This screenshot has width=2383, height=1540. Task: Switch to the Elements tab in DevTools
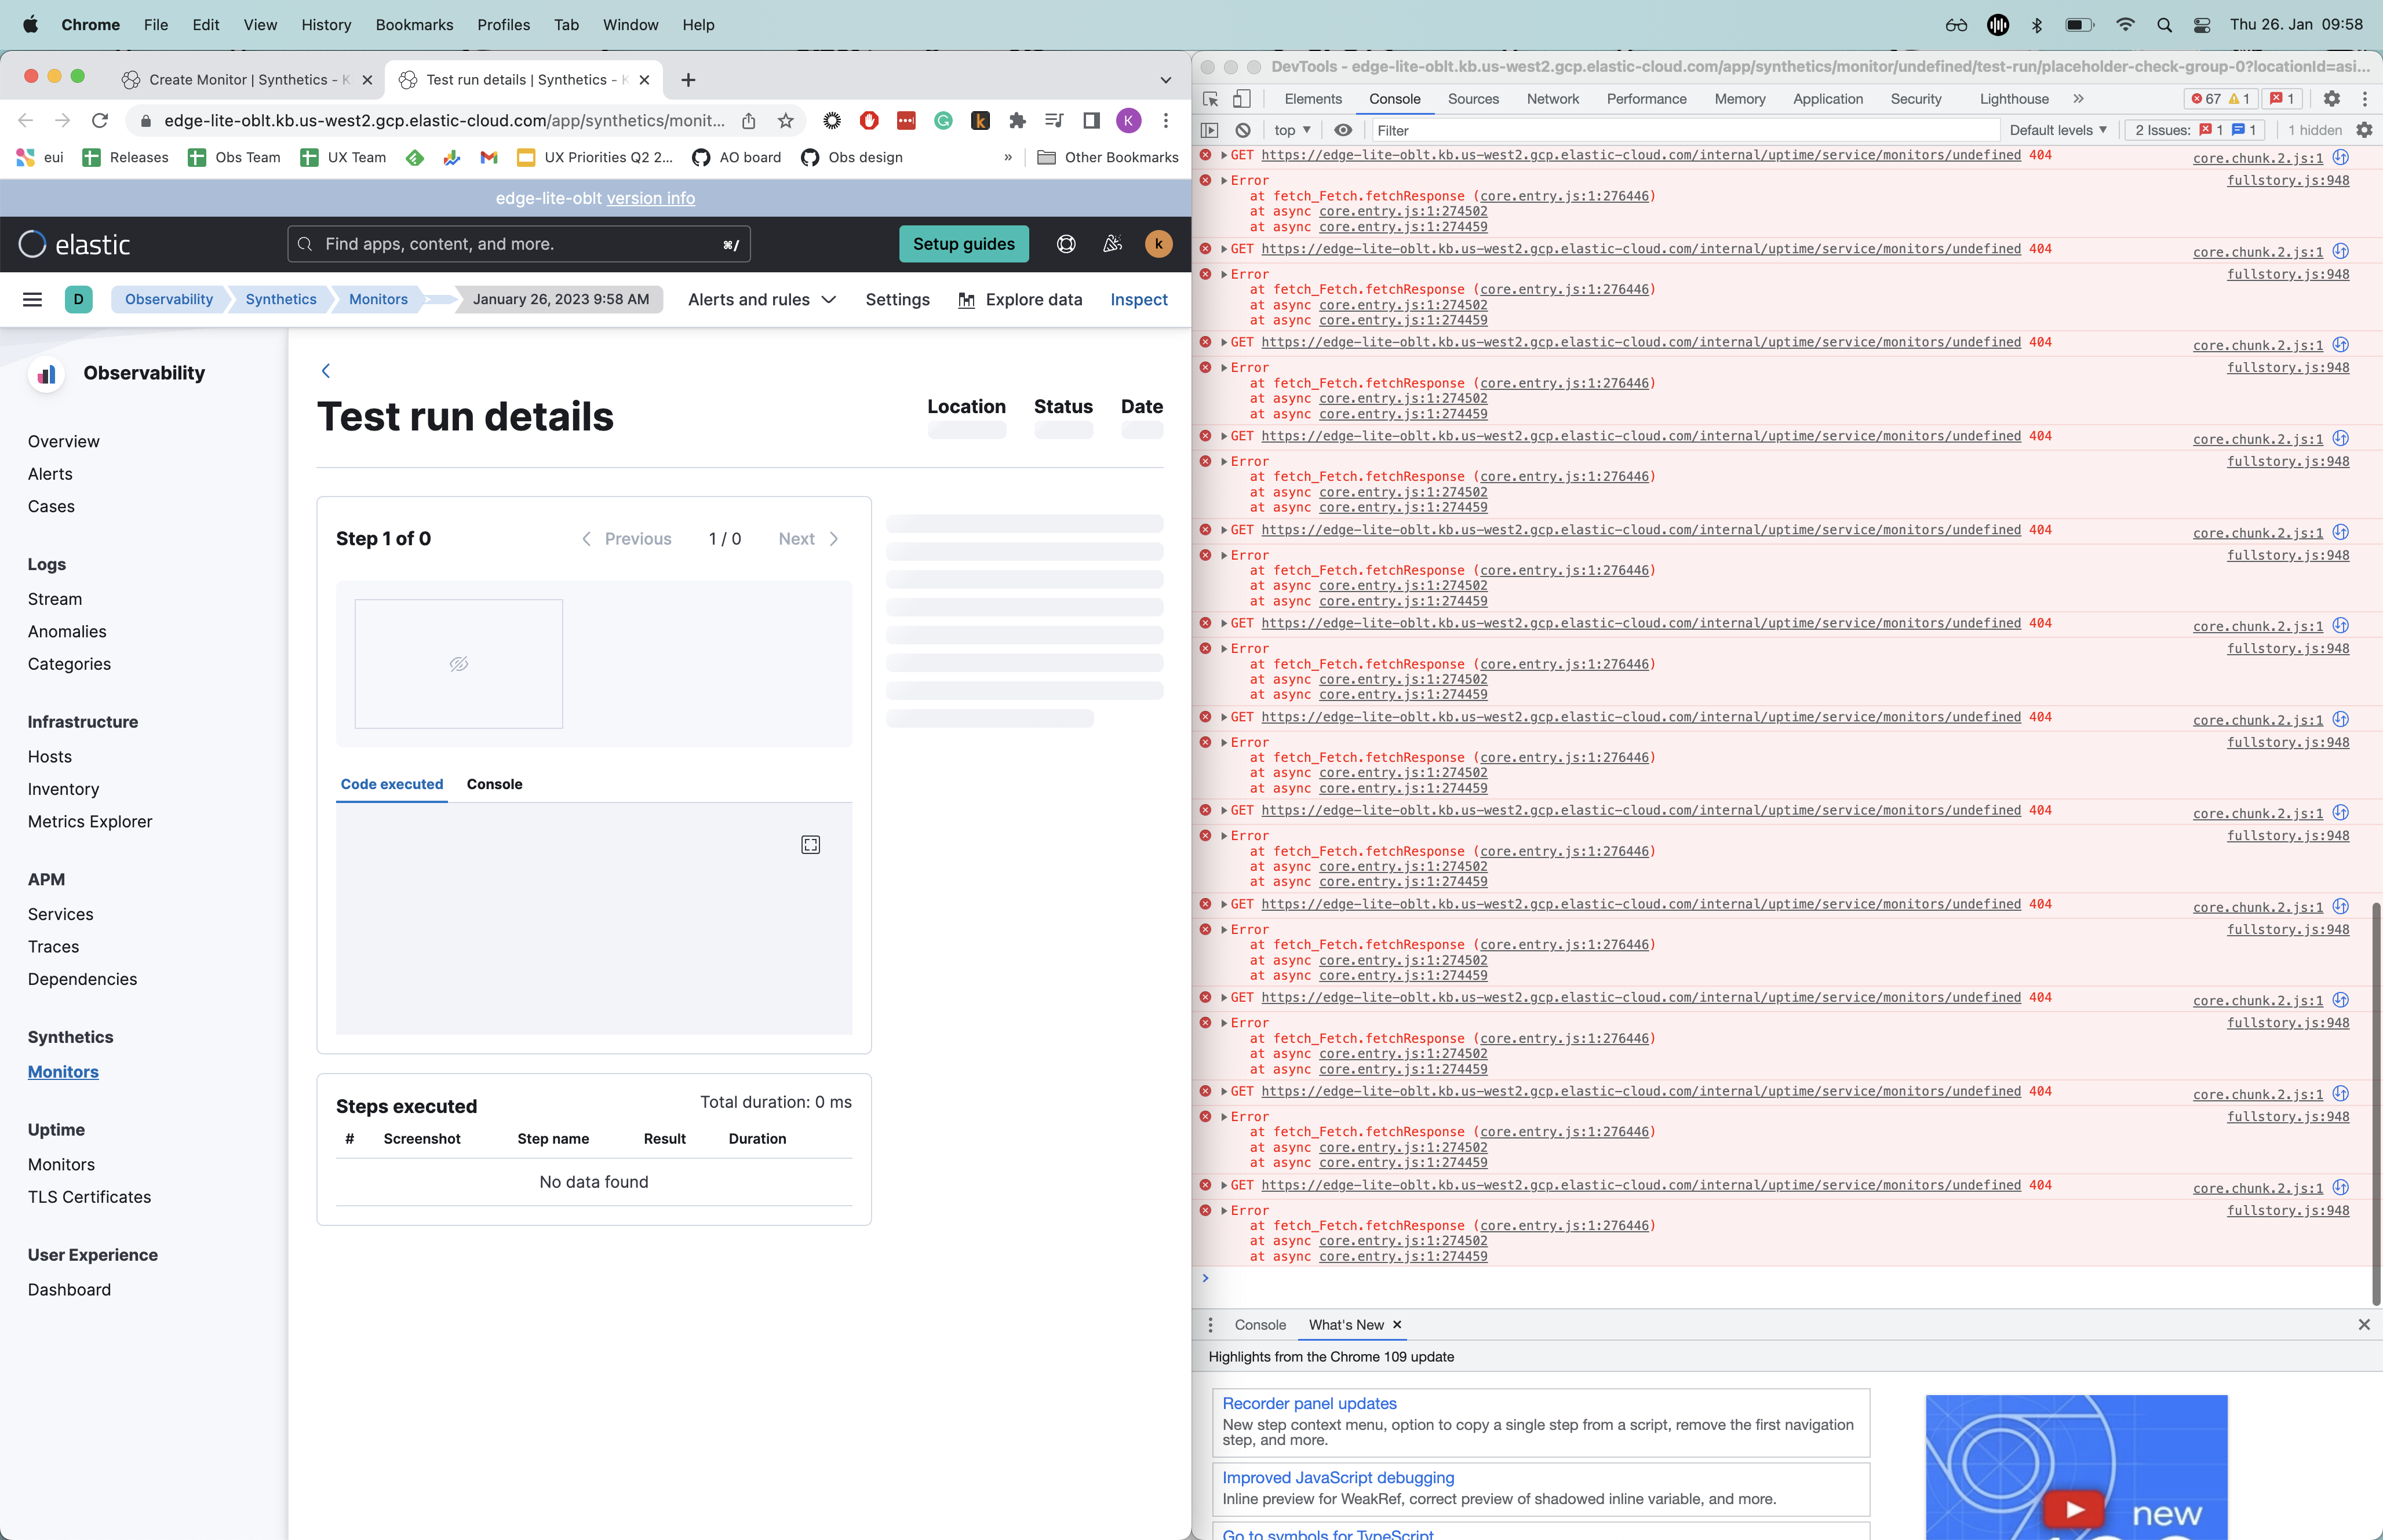click(x=1313, y=99)
